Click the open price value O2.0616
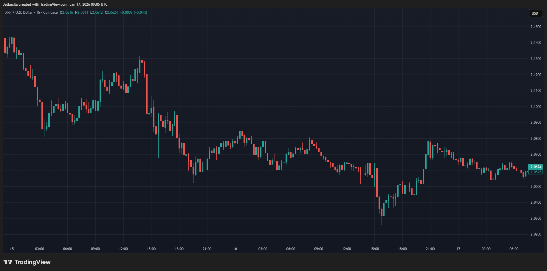The height and width of the screenshot is (271, 547). pyautogui.click(x=67, y=13)
